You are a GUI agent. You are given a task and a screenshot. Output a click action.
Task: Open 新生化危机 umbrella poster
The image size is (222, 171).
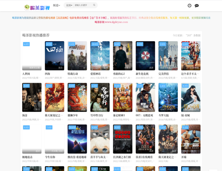(x=145, y=56)
